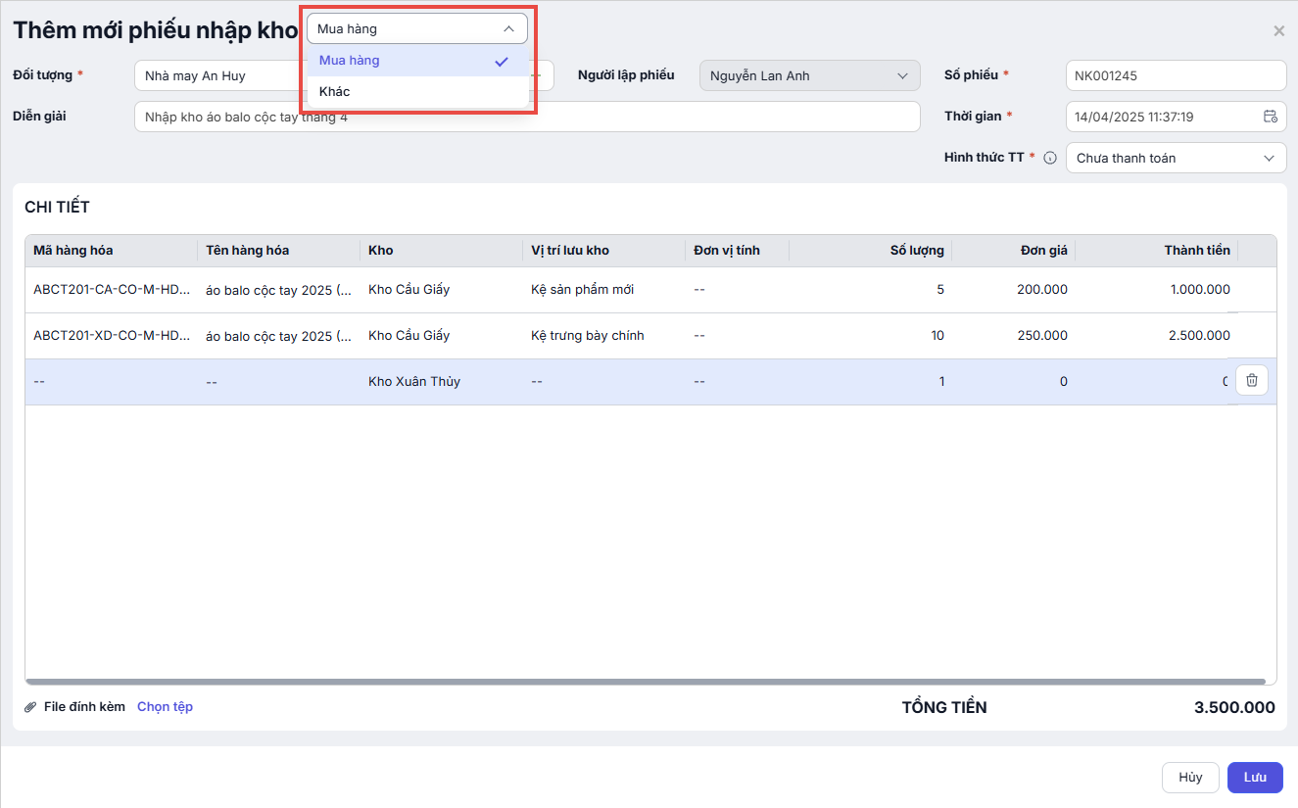Click the Kệ trưng bày chính location cell
Image resolution: width=1298 pixels, height=808 pixels.
(588, 336)
